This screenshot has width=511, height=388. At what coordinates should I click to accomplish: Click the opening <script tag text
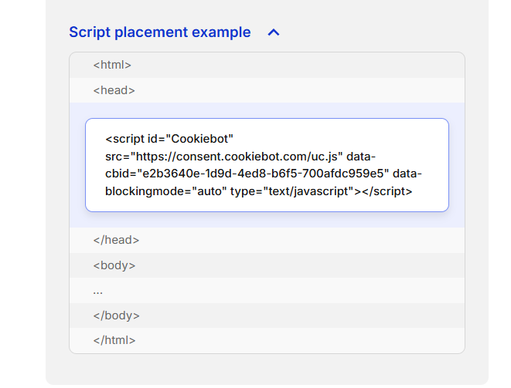(124, 139)
